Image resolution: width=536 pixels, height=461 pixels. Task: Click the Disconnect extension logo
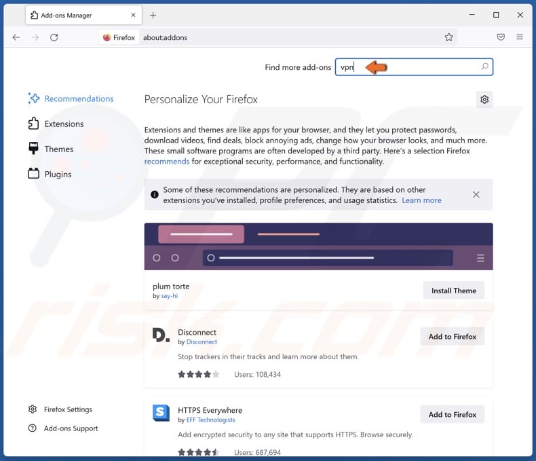point(161,335)
